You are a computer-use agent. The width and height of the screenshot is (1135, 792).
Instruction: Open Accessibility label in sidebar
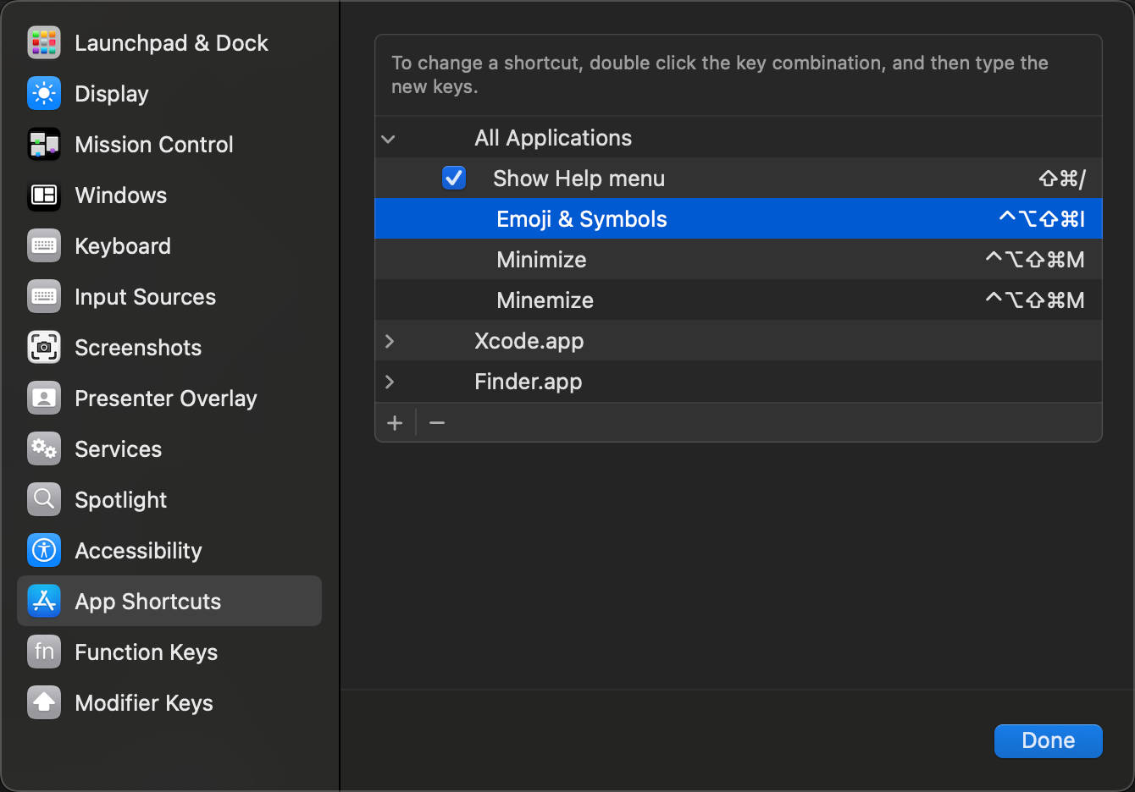(139, 551)
